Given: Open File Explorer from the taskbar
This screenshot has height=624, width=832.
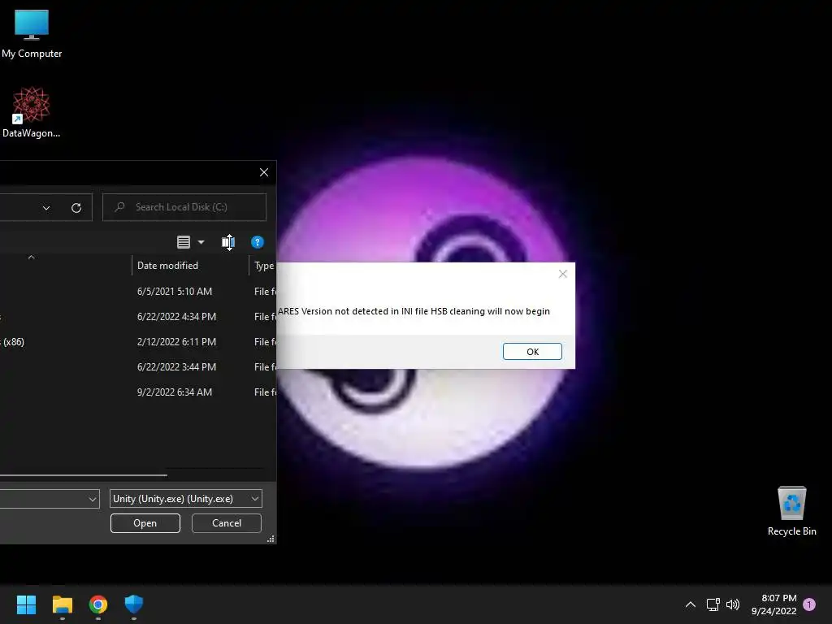Looking at the screenshot, I should [x=62, y=604].
